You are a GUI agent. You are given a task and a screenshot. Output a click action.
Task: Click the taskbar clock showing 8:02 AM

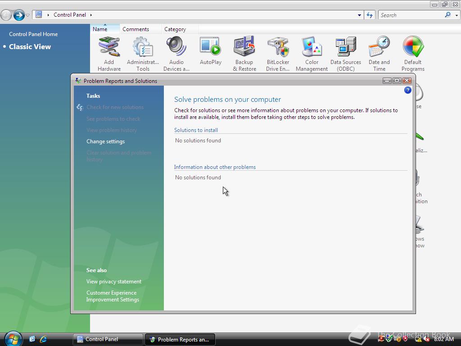click(x=443, y=339)
